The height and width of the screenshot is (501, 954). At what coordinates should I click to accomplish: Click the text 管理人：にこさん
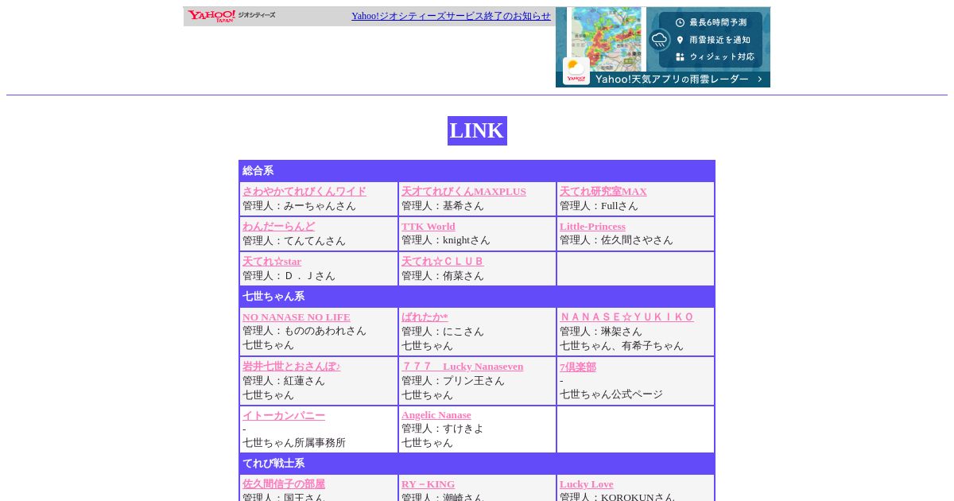click(x=443, y=332)
